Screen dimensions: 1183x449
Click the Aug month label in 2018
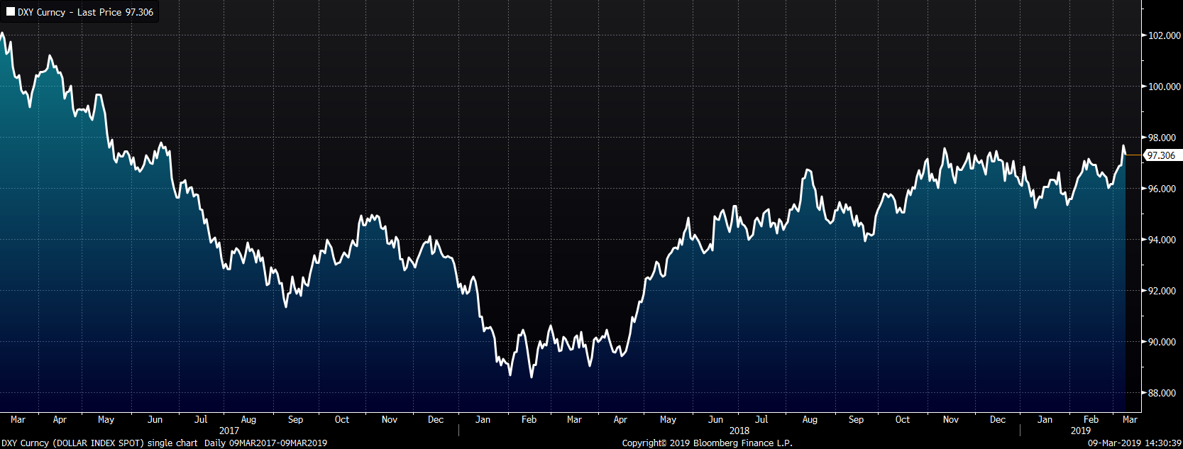click(x=810, y=419)
